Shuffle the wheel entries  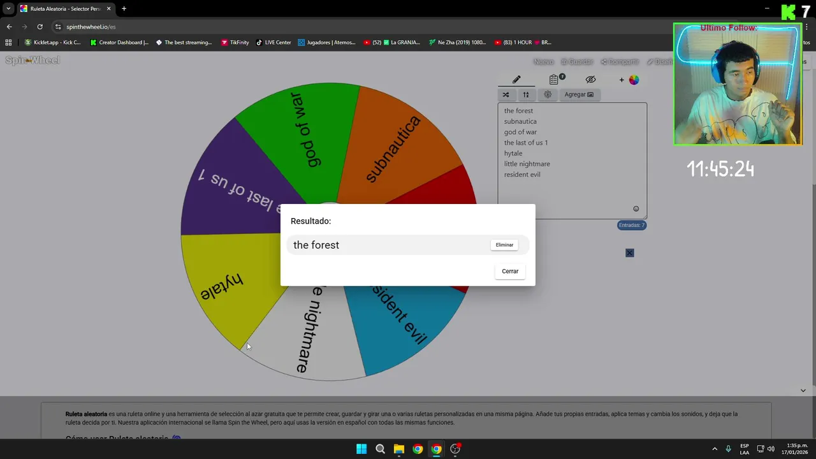tap(506, 94)
